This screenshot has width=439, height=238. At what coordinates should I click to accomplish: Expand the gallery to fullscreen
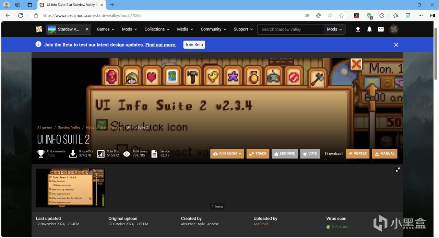[398, 170]
